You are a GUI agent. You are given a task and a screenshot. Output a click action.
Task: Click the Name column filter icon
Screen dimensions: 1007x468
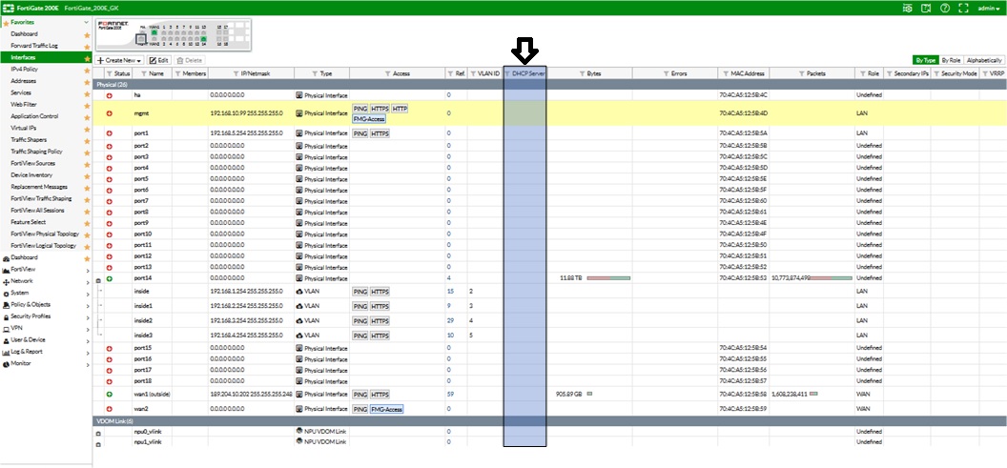coord(144,73)
